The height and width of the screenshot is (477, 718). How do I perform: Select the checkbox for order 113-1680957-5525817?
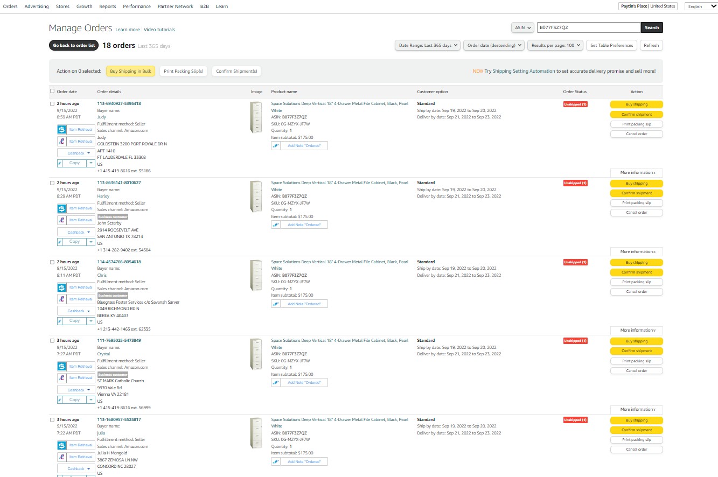52,420
